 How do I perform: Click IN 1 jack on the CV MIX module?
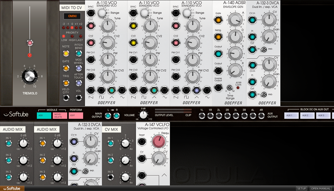[110, 143]
